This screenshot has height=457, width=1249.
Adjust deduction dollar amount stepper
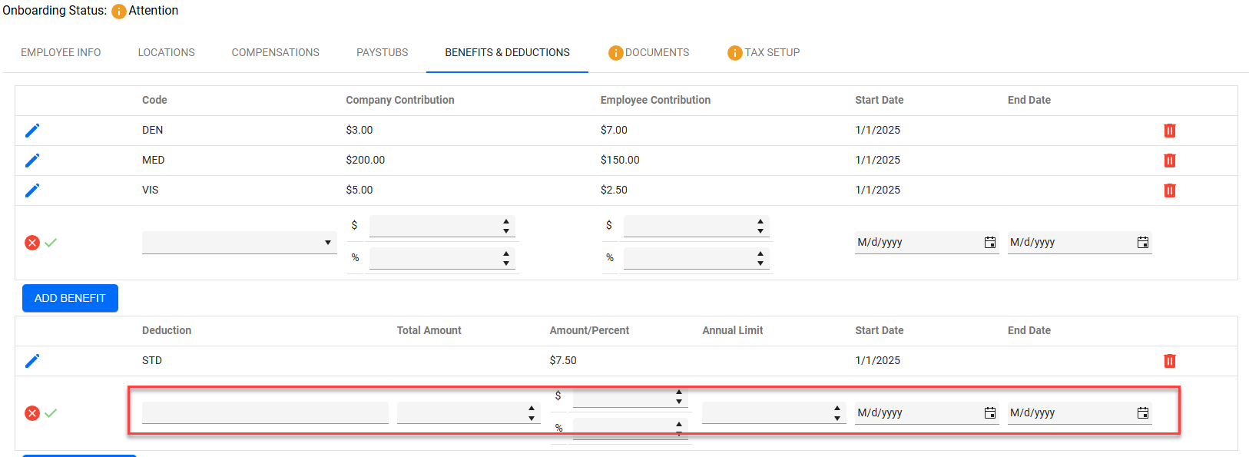pos(679,396)
